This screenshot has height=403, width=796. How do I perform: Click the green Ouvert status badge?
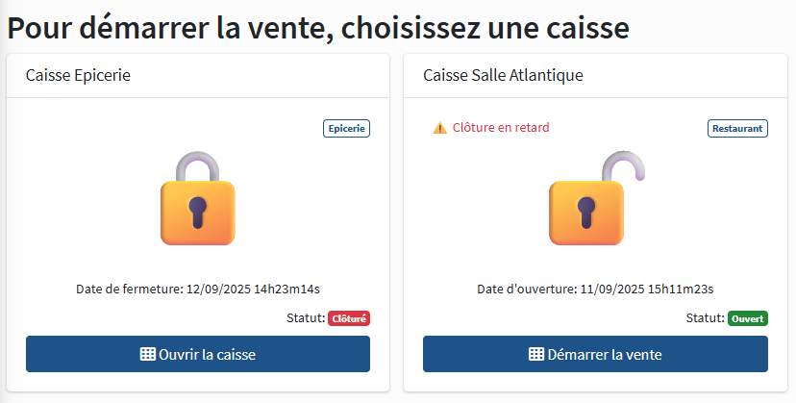point(747,318)
